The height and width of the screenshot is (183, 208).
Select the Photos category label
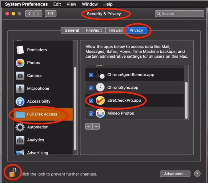coord(34,63)
